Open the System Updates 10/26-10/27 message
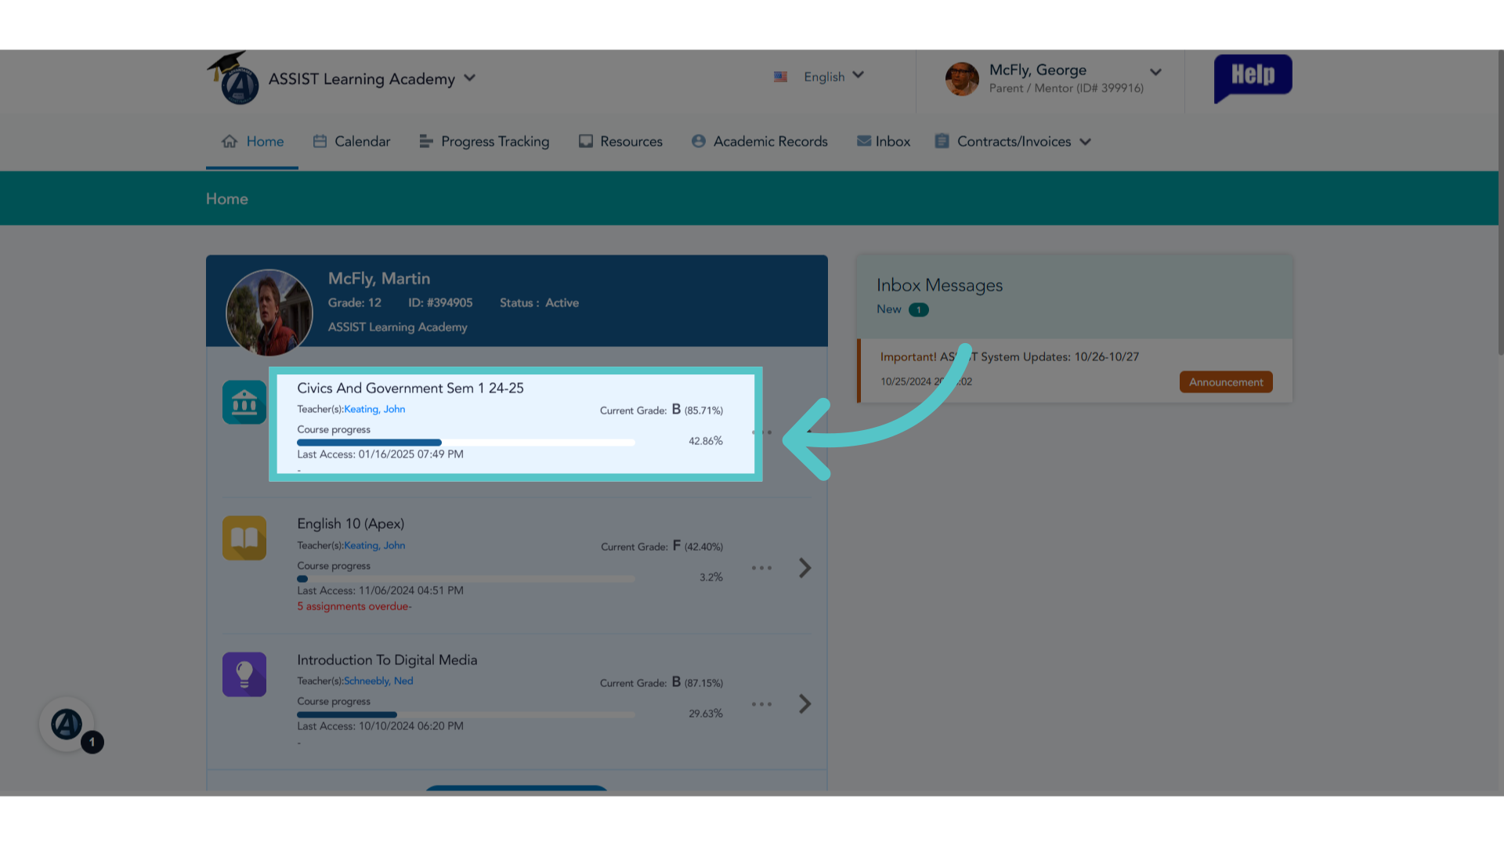This screenshot has height=846, width=1504. click(1009, 356)
